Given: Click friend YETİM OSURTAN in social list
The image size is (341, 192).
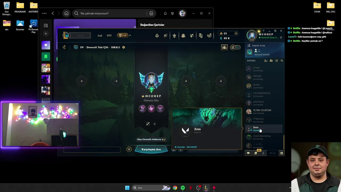Looking at the screenshot, I should coord(264,111).
